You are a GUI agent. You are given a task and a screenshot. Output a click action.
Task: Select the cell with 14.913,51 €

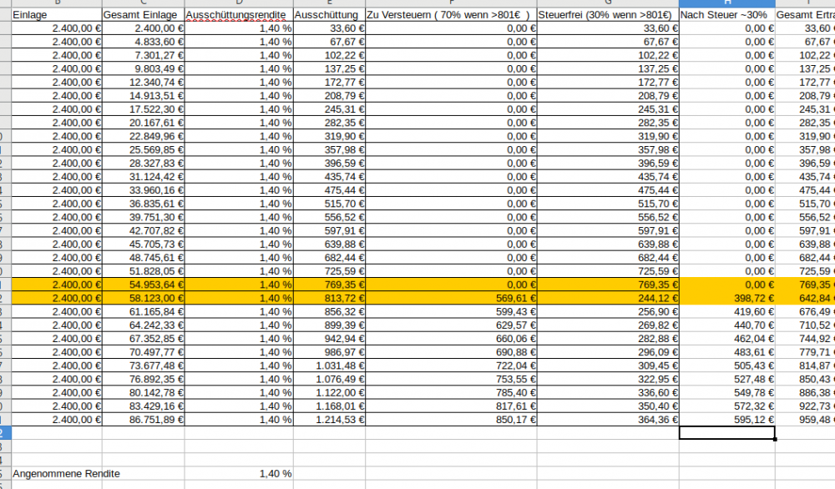click(x=144, y=96)
